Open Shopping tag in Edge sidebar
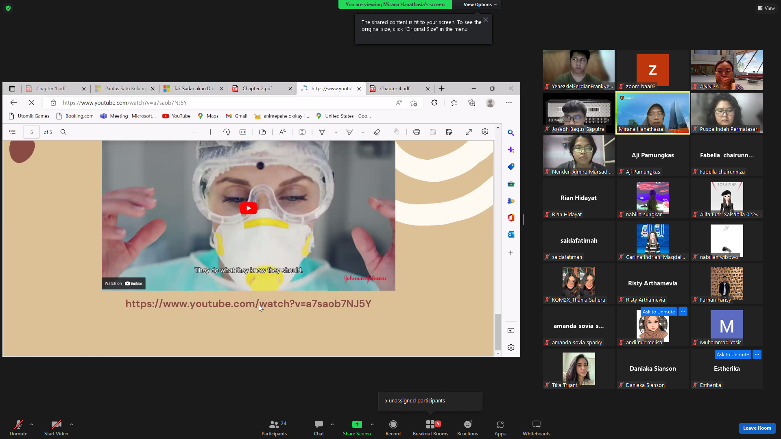The image size is (781, 439). (x=511, y=167)
